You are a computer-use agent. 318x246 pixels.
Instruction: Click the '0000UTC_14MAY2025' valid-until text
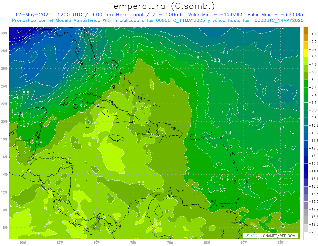coord(279,20)
